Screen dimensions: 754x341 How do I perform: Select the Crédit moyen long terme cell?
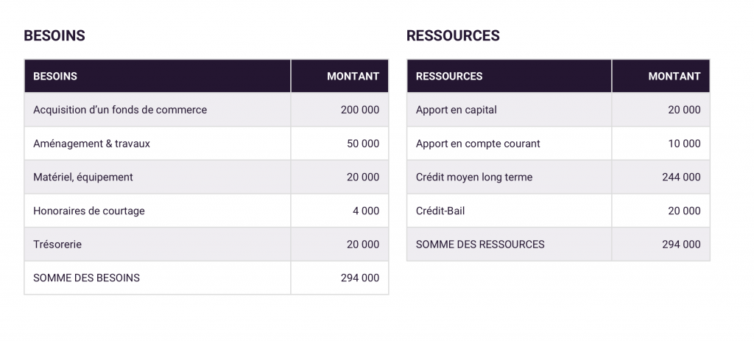[x=510, y=177]
